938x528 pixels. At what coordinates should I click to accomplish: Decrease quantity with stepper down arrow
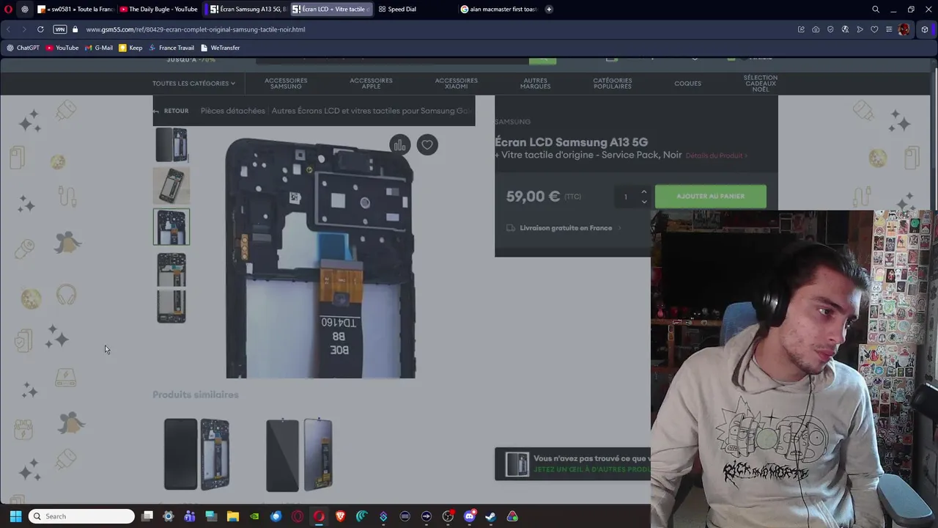pos(644,201)
